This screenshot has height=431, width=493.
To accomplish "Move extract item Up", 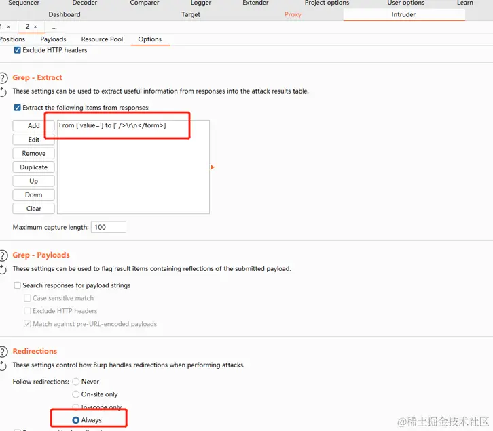I will point(34,181).
